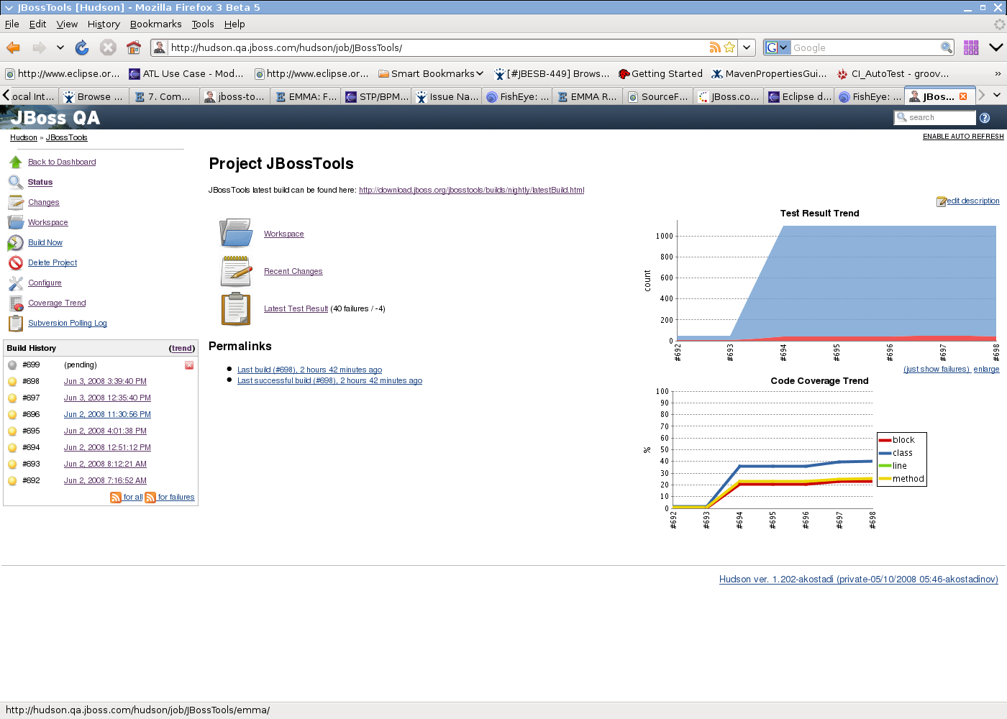The height and width of the screenshot is (719, 1007).
Task: Open the File menu
Action: pos(12,24)
